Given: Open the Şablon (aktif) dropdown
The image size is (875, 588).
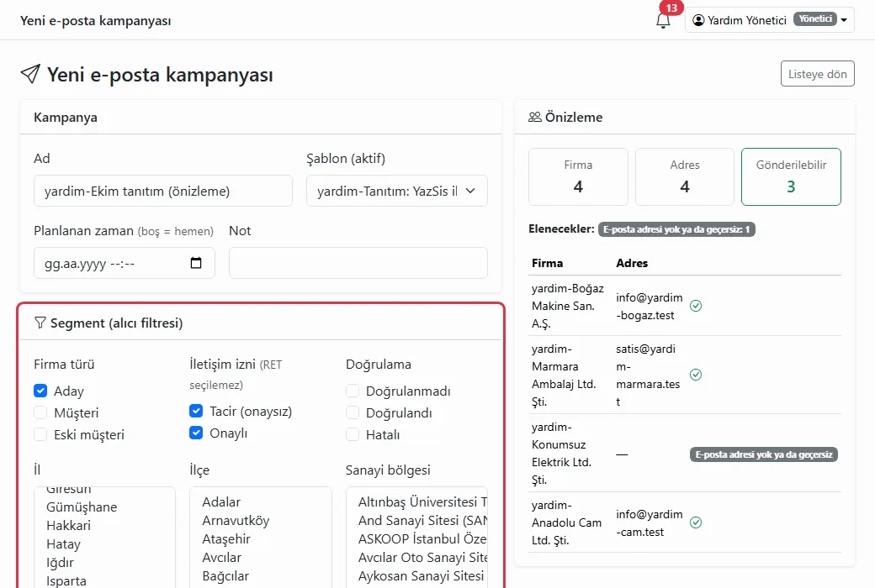Looking at the screenshot, I should 397,191.
